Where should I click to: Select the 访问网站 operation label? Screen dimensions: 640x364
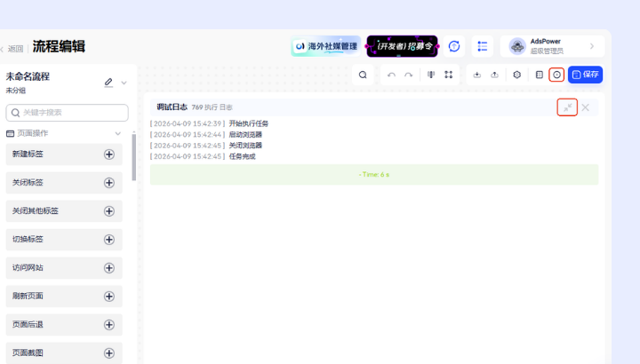(x=28, y=267)
